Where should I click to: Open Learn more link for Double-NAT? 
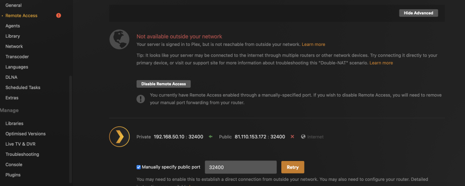point(381,63)
